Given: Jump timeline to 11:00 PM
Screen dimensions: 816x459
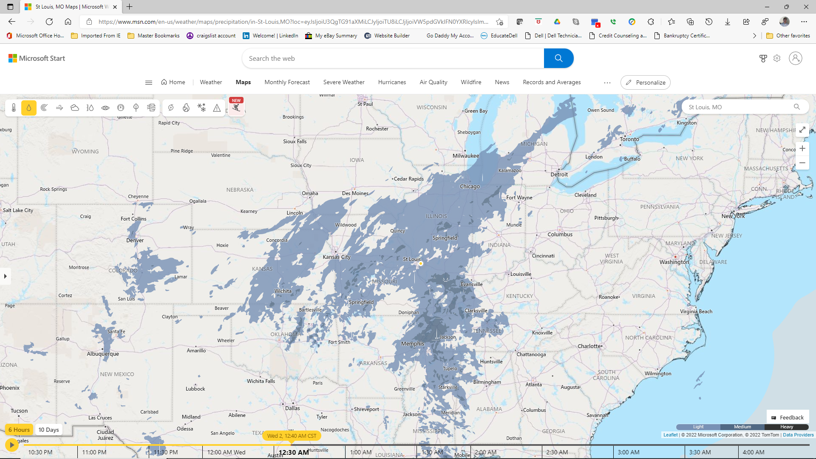Looking at the screenshot, I should 94,452.
